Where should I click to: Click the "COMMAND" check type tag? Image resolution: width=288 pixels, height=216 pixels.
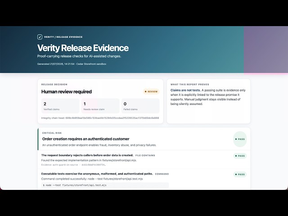coord(162,174)
